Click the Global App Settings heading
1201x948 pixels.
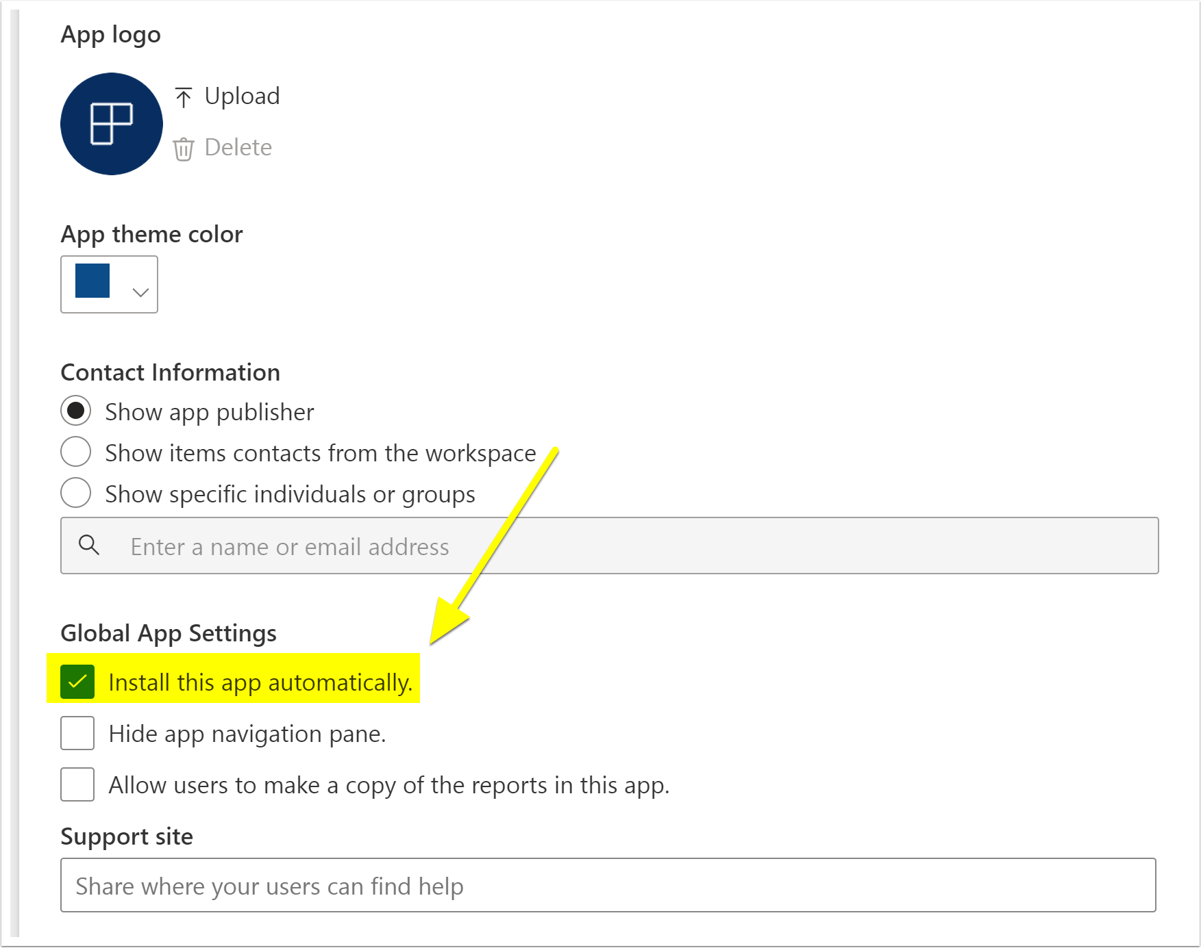[169, 633]
